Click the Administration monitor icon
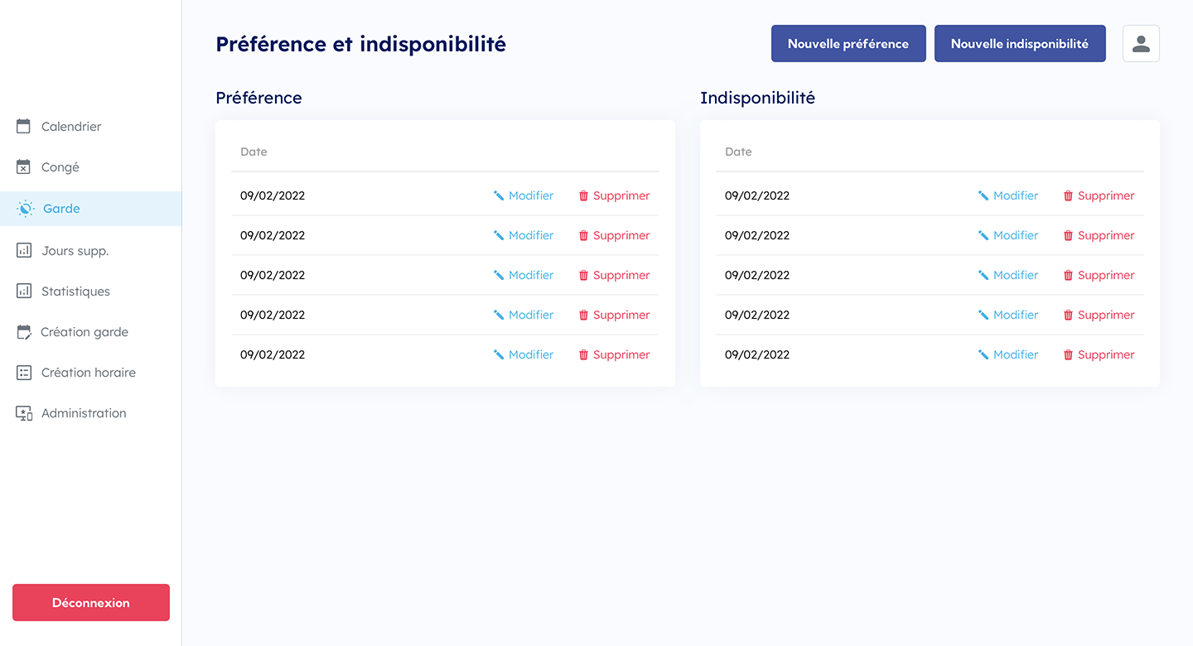Screen dimensions: 1193x646 coord(24,413)
